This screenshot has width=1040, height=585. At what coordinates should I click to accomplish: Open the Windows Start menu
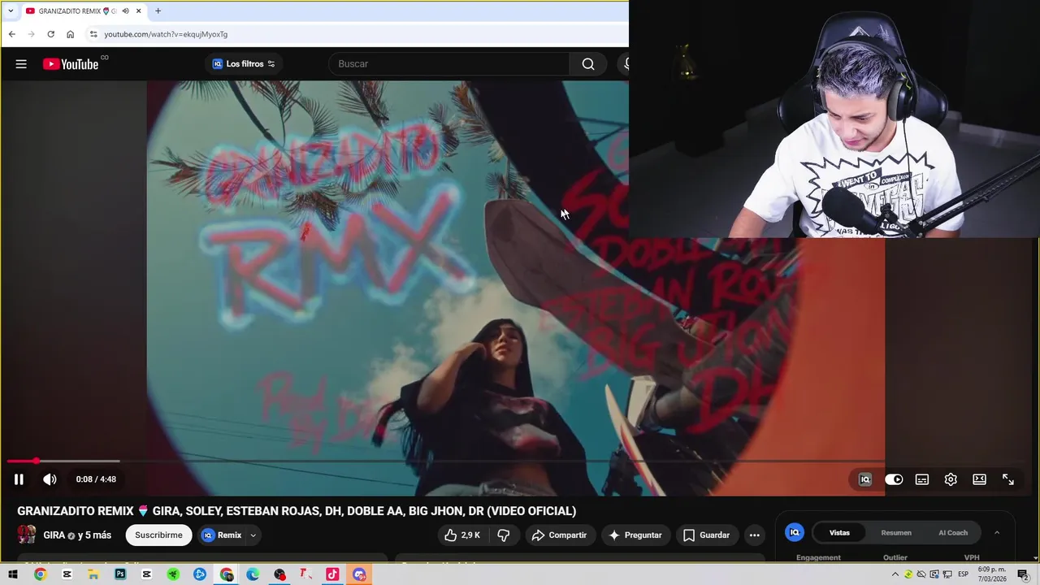pyautogui.click(x=13, y=574)
